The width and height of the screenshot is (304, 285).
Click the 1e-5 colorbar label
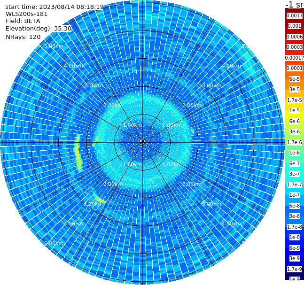point(295,110)
